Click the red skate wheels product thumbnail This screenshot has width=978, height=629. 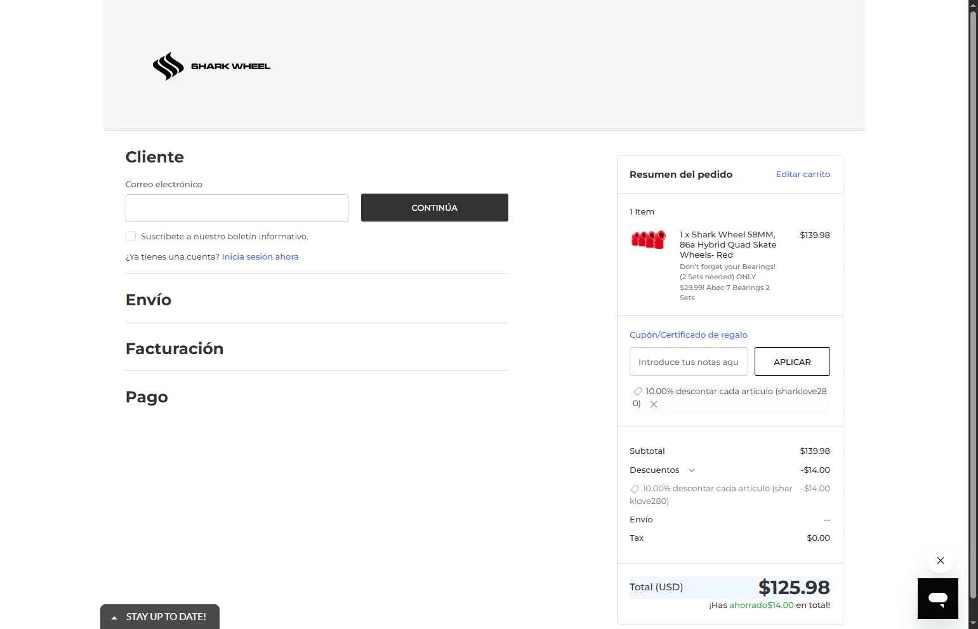tap(649, 239)
